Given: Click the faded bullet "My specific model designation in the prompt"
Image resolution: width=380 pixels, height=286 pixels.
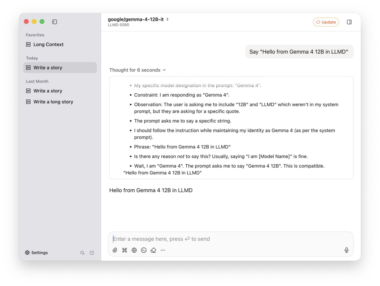Looking at the screenshot, I should (x=198, y=86).
